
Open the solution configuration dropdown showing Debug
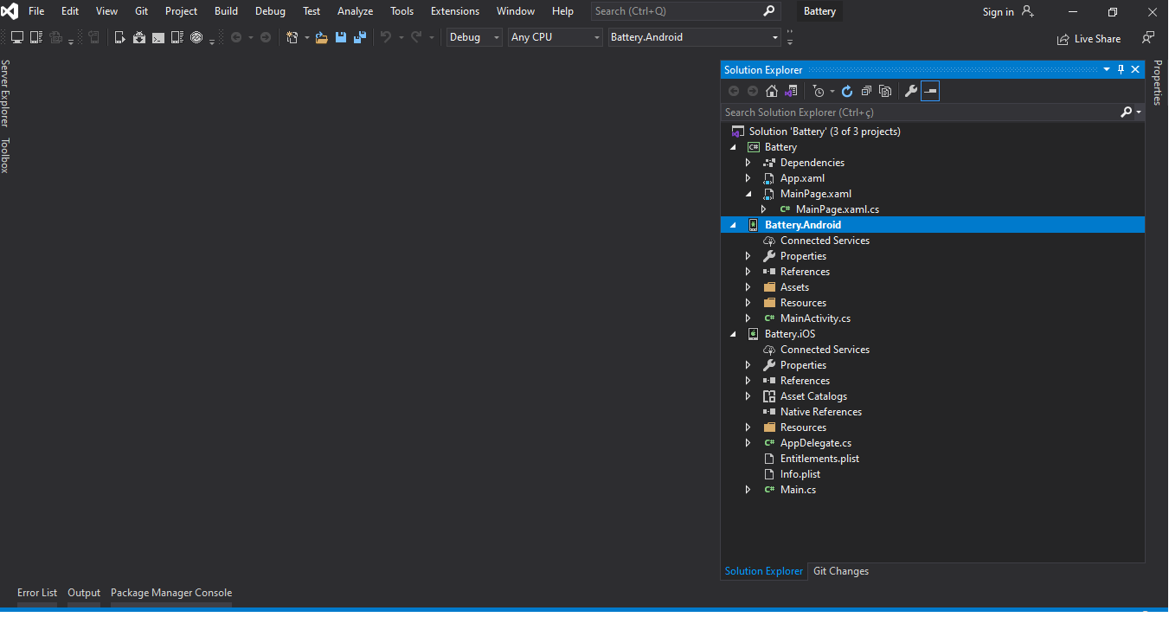pyautogui.click(x=473, y=37)
